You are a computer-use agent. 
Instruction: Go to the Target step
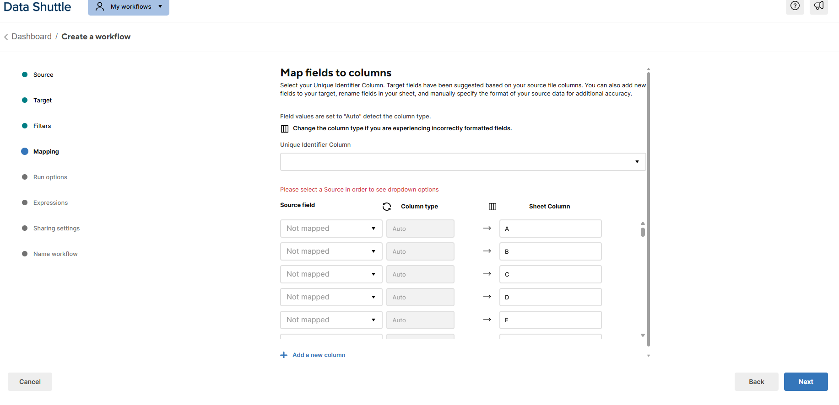click(x=42, y=101)
